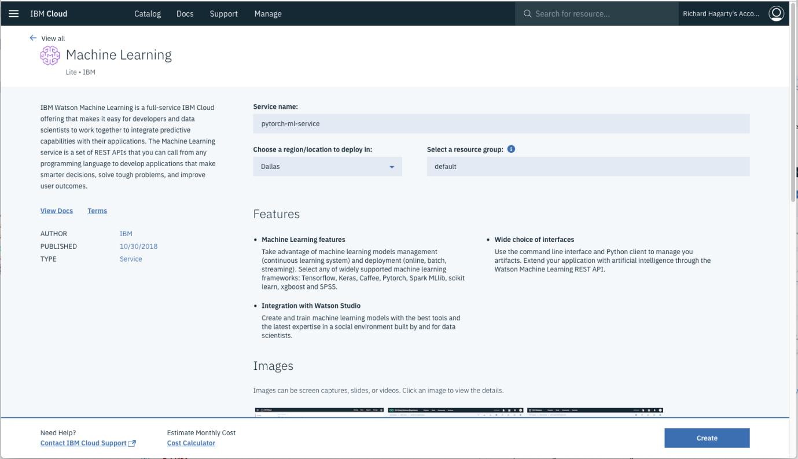Image resolution: width=798 pixels, height=459 pixels.
Task: Click the IBM Cloud logo
Action: coord(48,13)
